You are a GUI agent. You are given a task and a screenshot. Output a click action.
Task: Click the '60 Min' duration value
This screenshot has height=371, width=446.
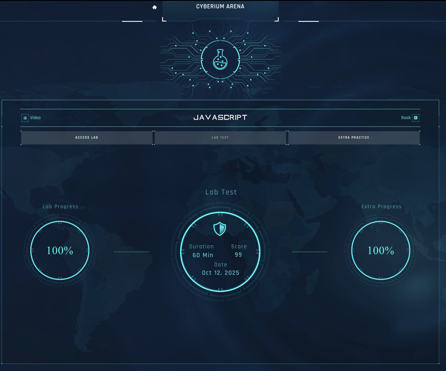coord(203,255)
